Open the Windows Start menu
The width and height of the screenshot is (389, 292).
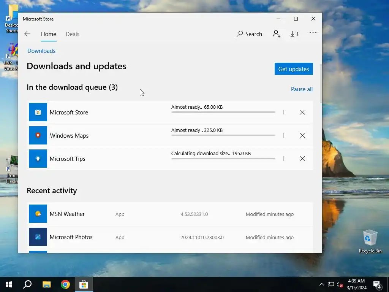9,284
